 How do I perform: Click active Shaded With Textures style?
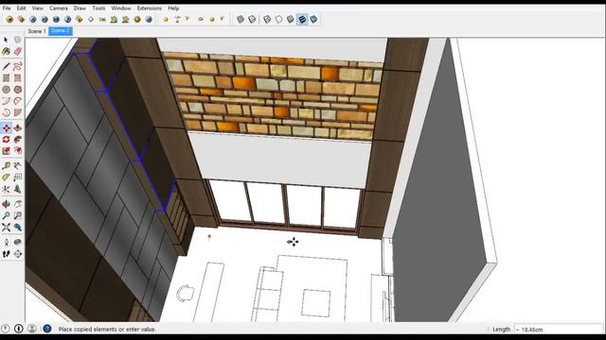click(x=302, y=19)
